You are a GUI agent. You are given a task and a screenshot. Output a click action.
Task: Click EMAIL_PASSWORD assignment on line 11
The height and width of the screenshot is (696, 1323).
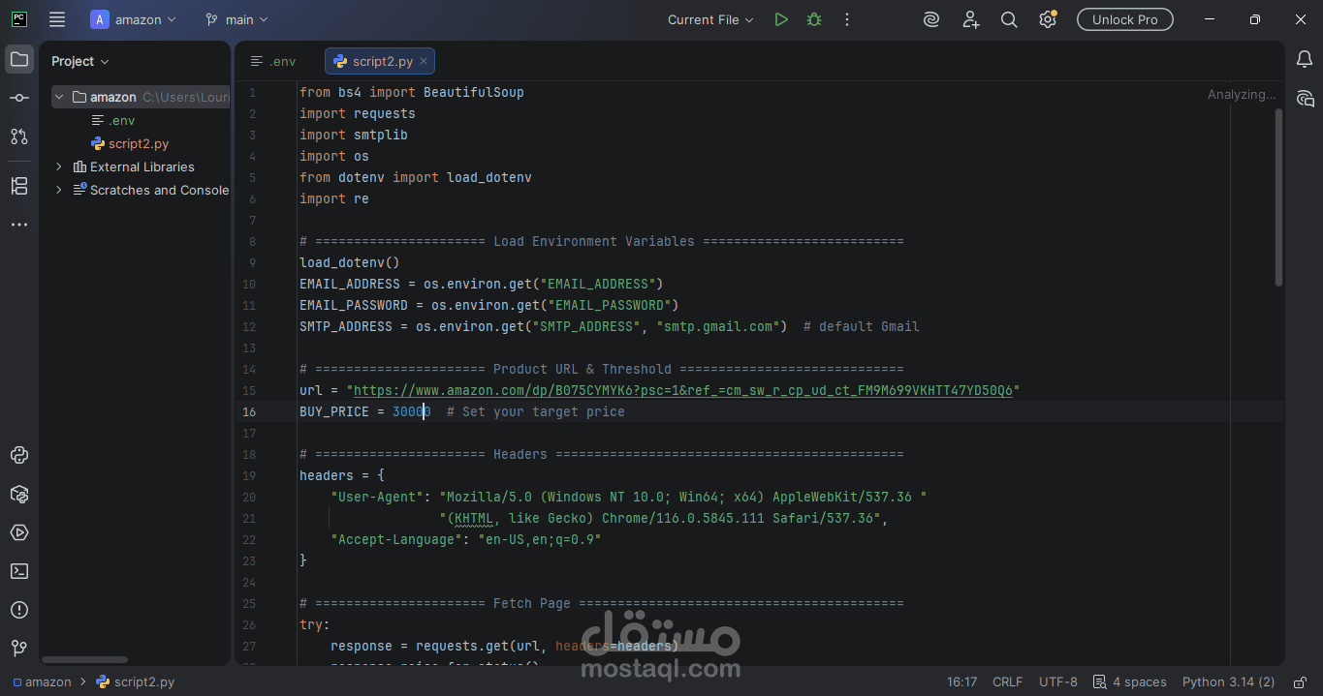(488, 305)
